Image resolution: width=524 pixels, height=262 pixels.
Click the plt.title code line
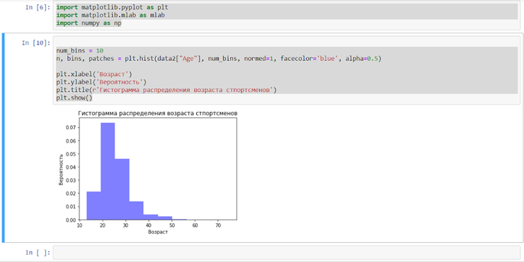pos(166,90)
